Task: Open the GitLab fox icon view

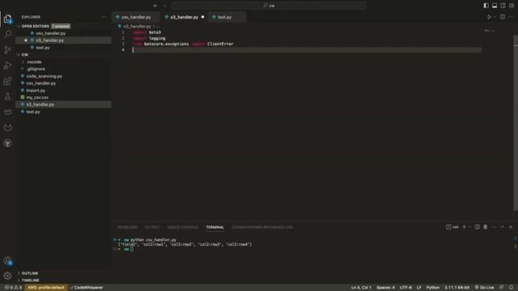Action: [7, 128]
